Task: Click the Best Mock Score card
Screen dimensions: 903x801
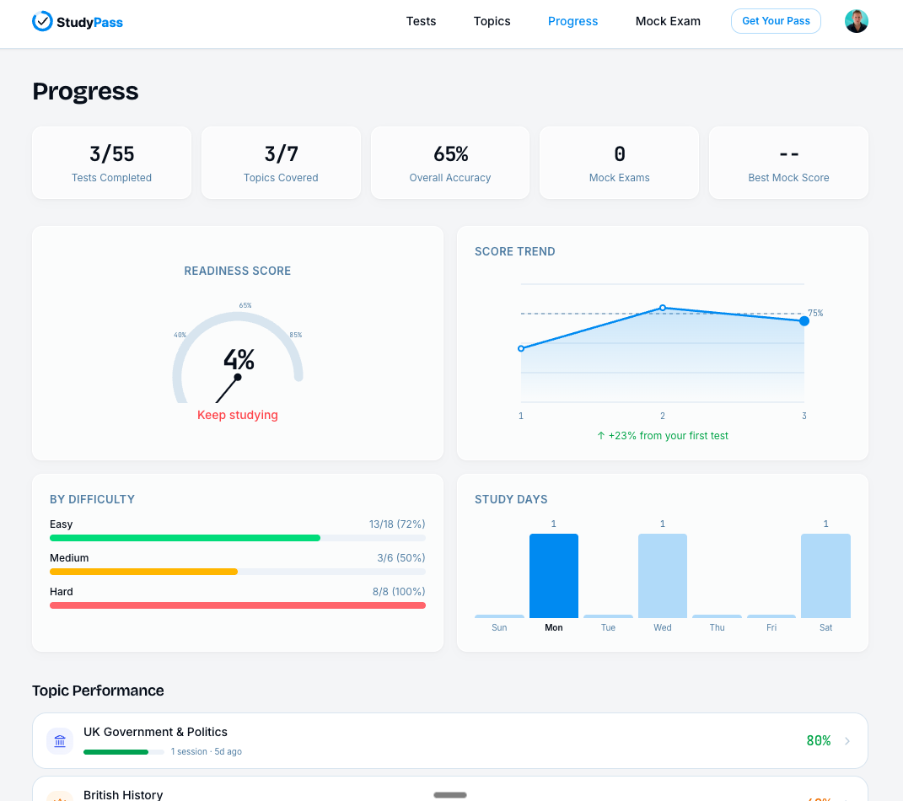Action: [788, 162]
